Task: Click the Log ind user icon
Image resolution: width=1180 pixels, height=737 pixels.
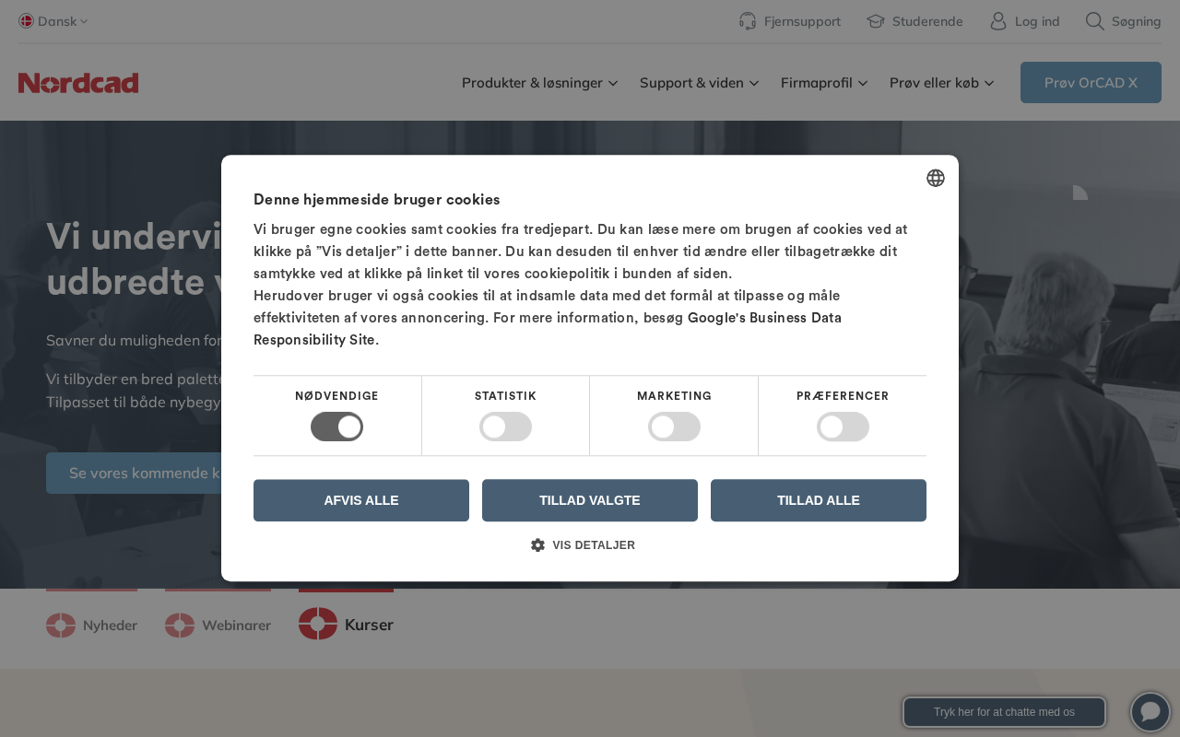Action: click(998, 21)
